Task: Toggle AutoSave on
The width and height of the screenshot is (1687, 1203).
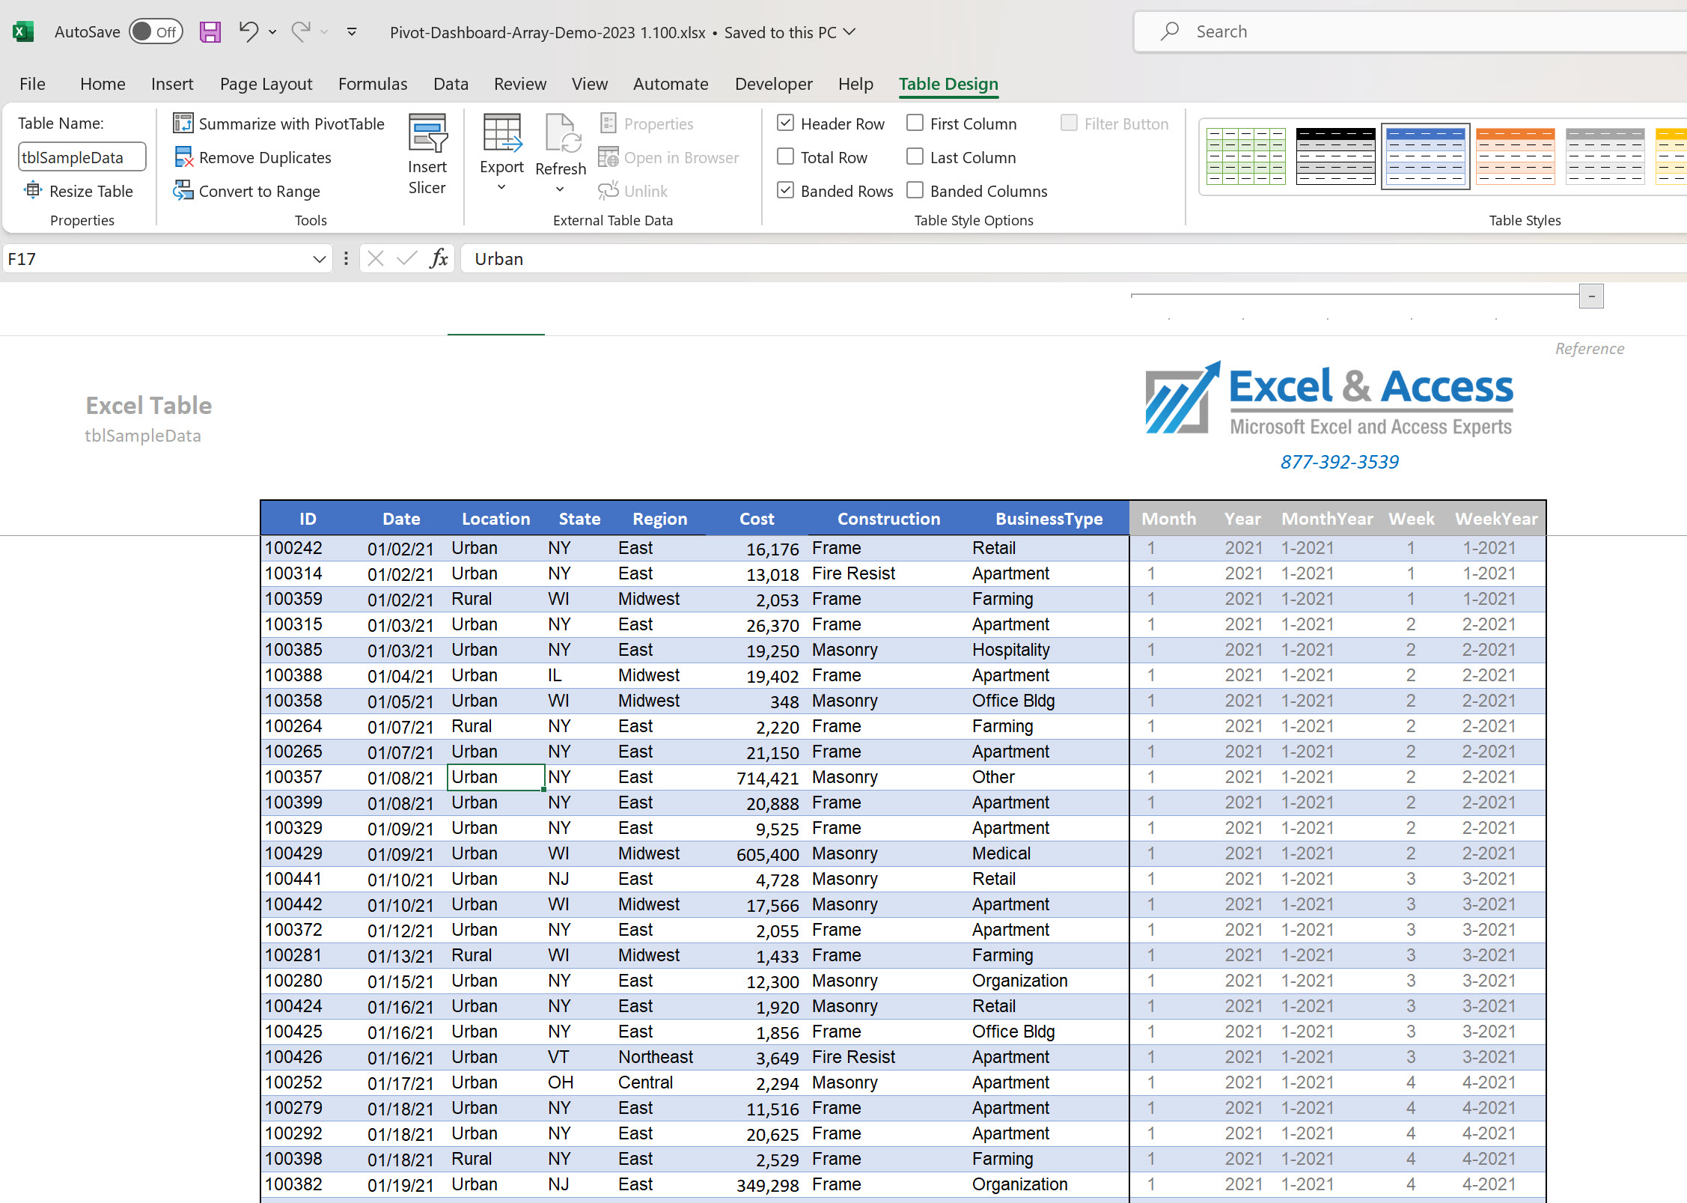Action: (x=155, y=31)
